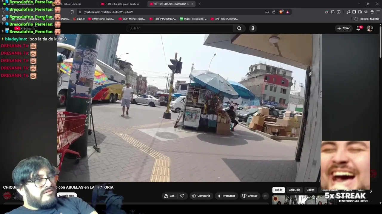This screenshot has width=382, height=214.
Task: Click the Compartir share button
Action: [x=201, y=196]
